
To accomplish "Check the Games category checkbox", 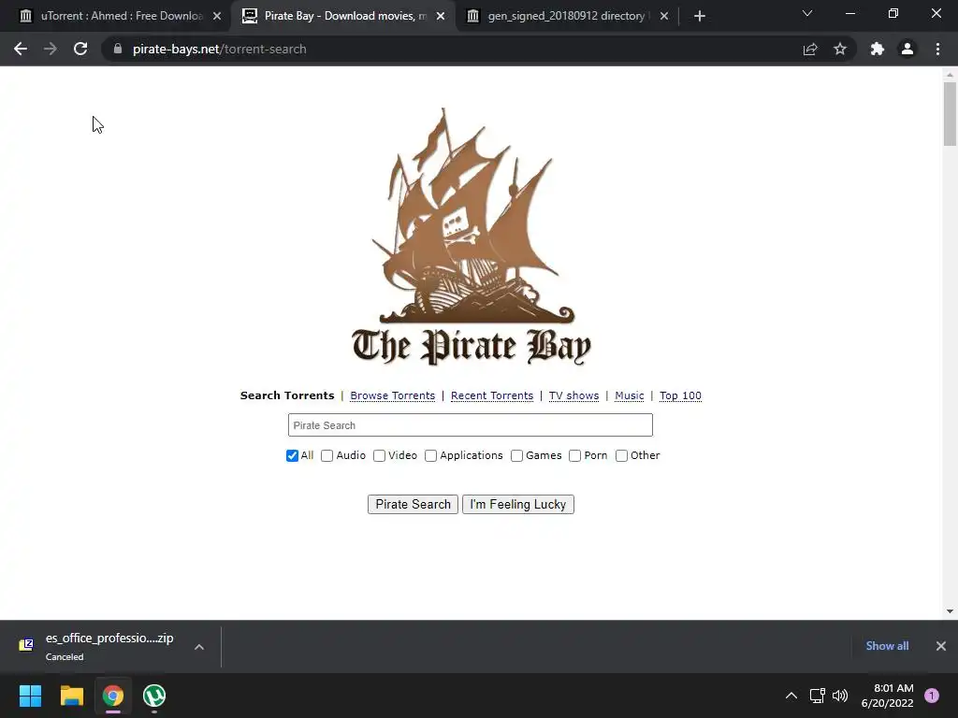I will (x=516, y=455).
